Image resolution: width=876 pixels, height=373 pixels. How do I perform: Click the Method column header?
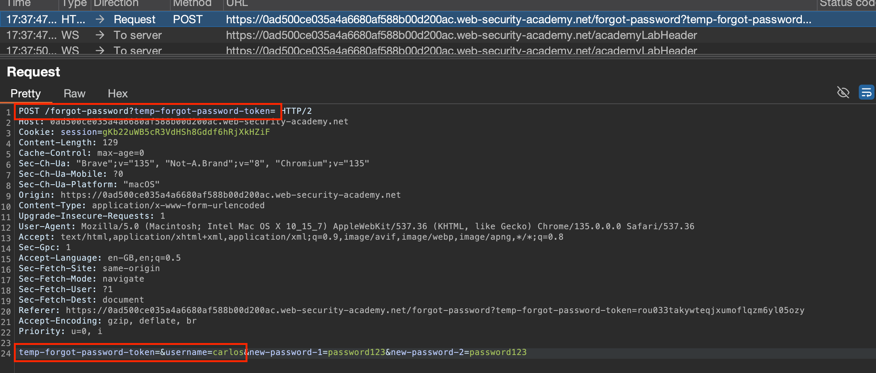point(192,3)
